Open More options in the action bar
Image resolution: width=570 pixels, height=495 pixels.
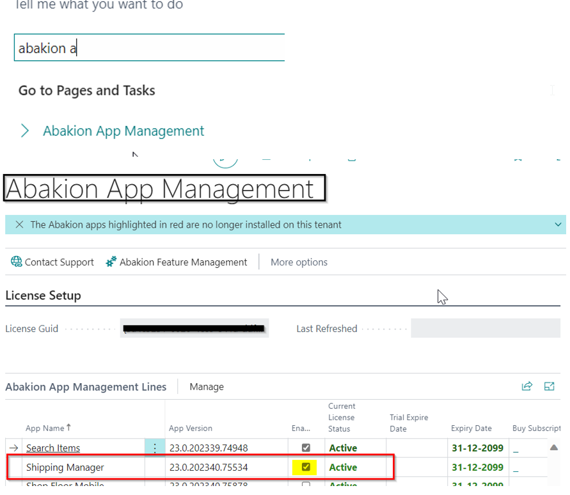click(299, 262)
